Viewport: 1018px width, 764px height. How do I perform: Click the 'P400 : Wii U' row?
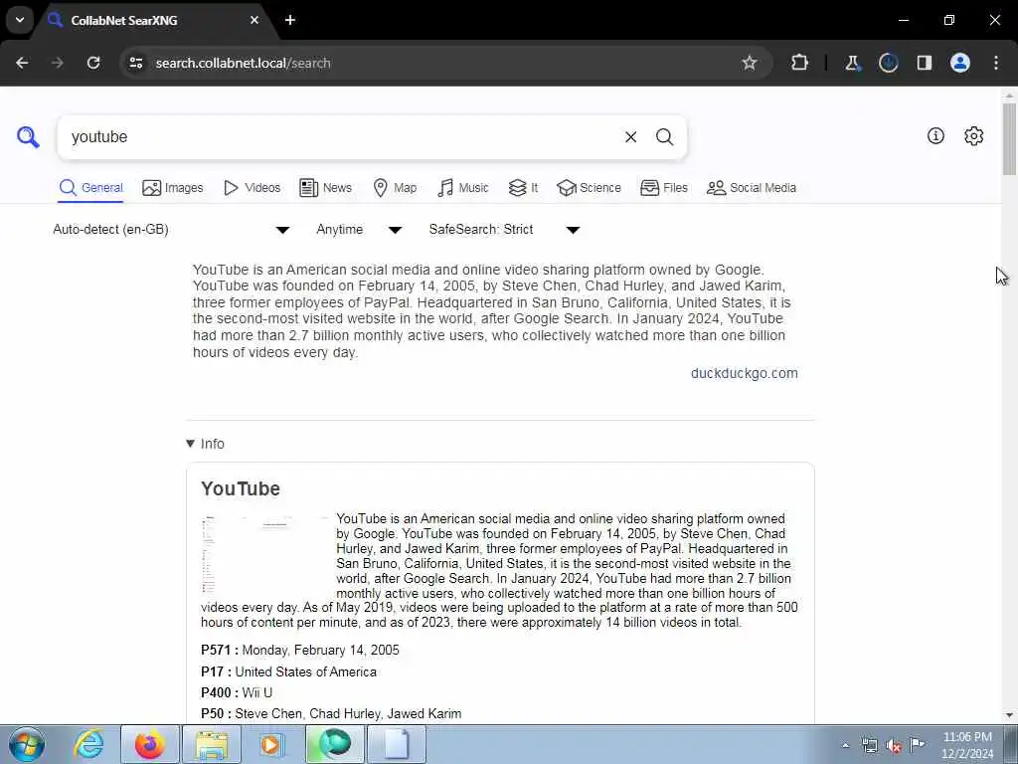tap(237, 692)
